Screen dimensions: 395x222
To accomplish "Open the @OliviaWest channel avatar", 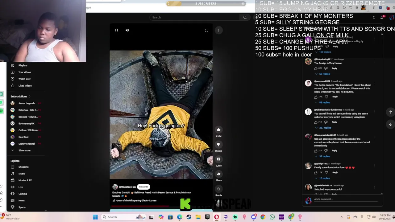I will click(115, 187).
